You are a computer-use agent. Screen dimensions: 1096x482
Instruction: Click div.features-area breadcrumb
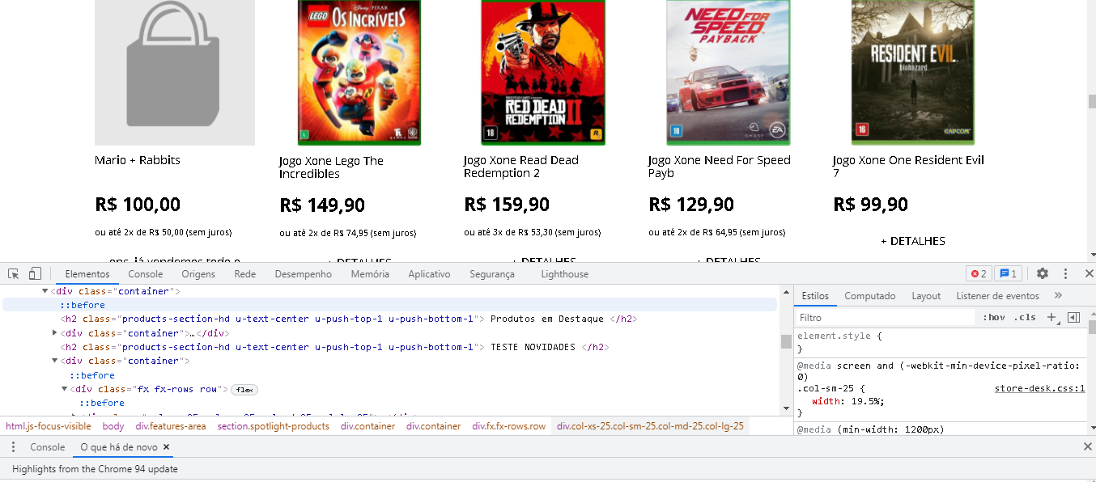click(171, 426)
